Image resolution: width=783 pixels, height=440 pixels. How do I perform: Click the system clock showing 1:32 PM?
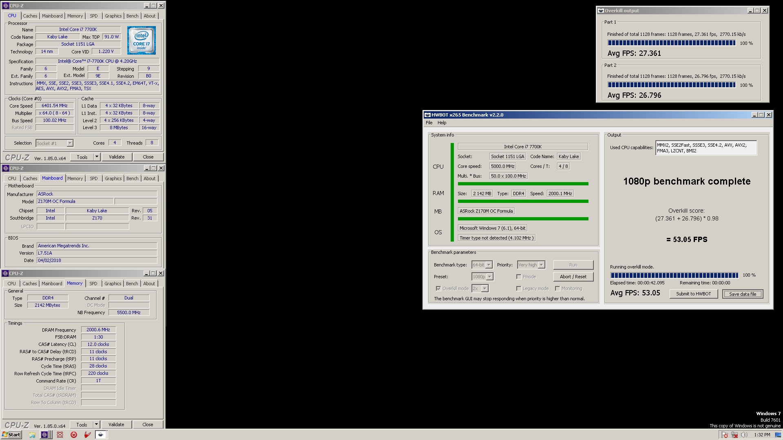(x=762, y=435)
